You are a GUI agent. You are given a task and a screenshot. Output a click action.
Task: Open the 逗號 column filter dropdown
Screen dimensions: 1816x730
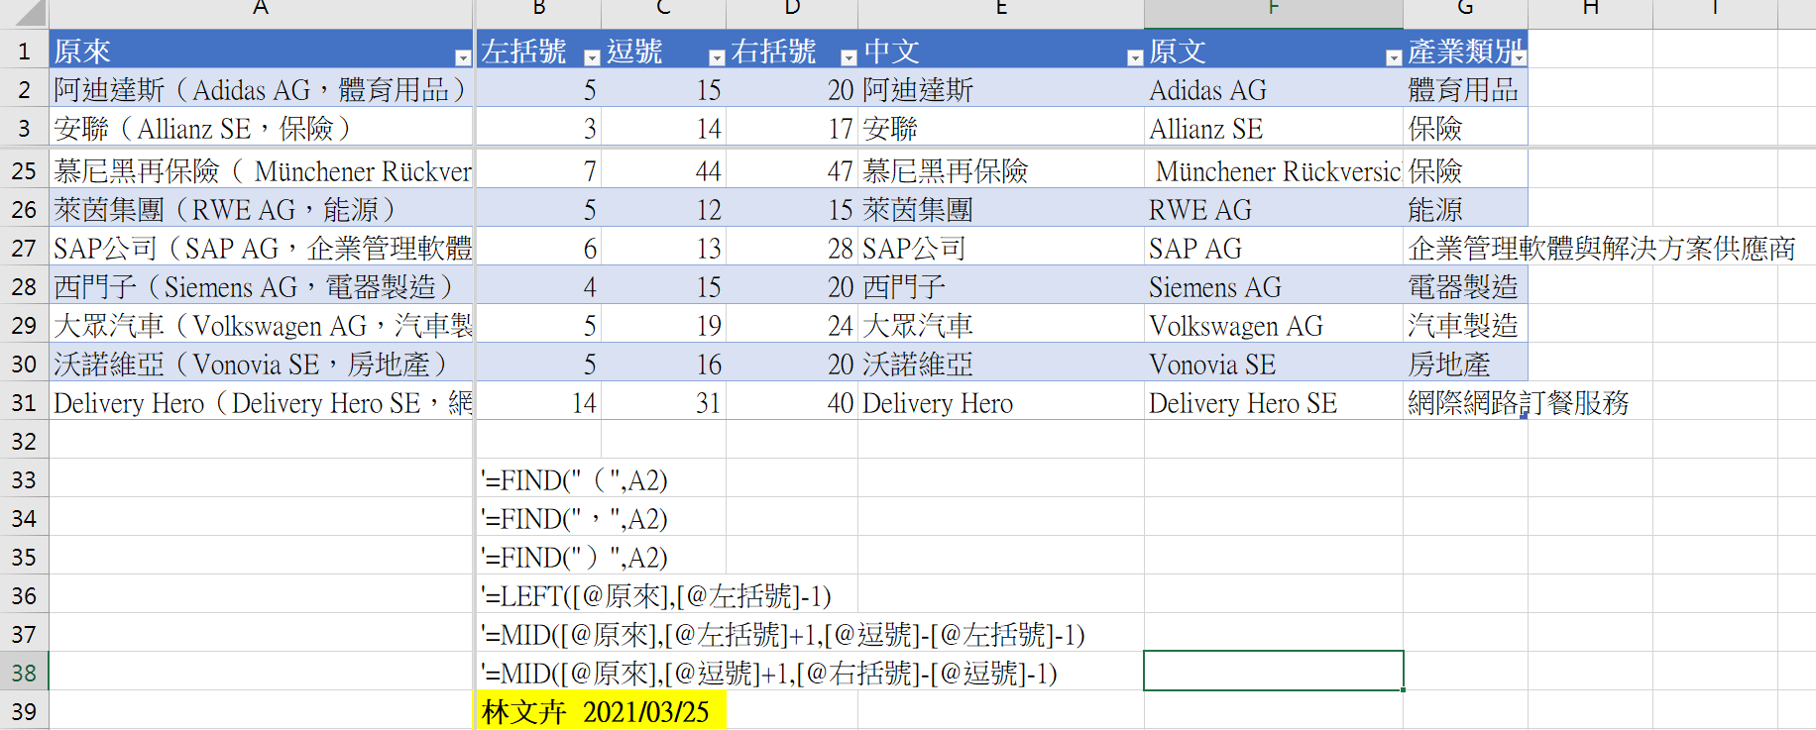click(717, 57)
